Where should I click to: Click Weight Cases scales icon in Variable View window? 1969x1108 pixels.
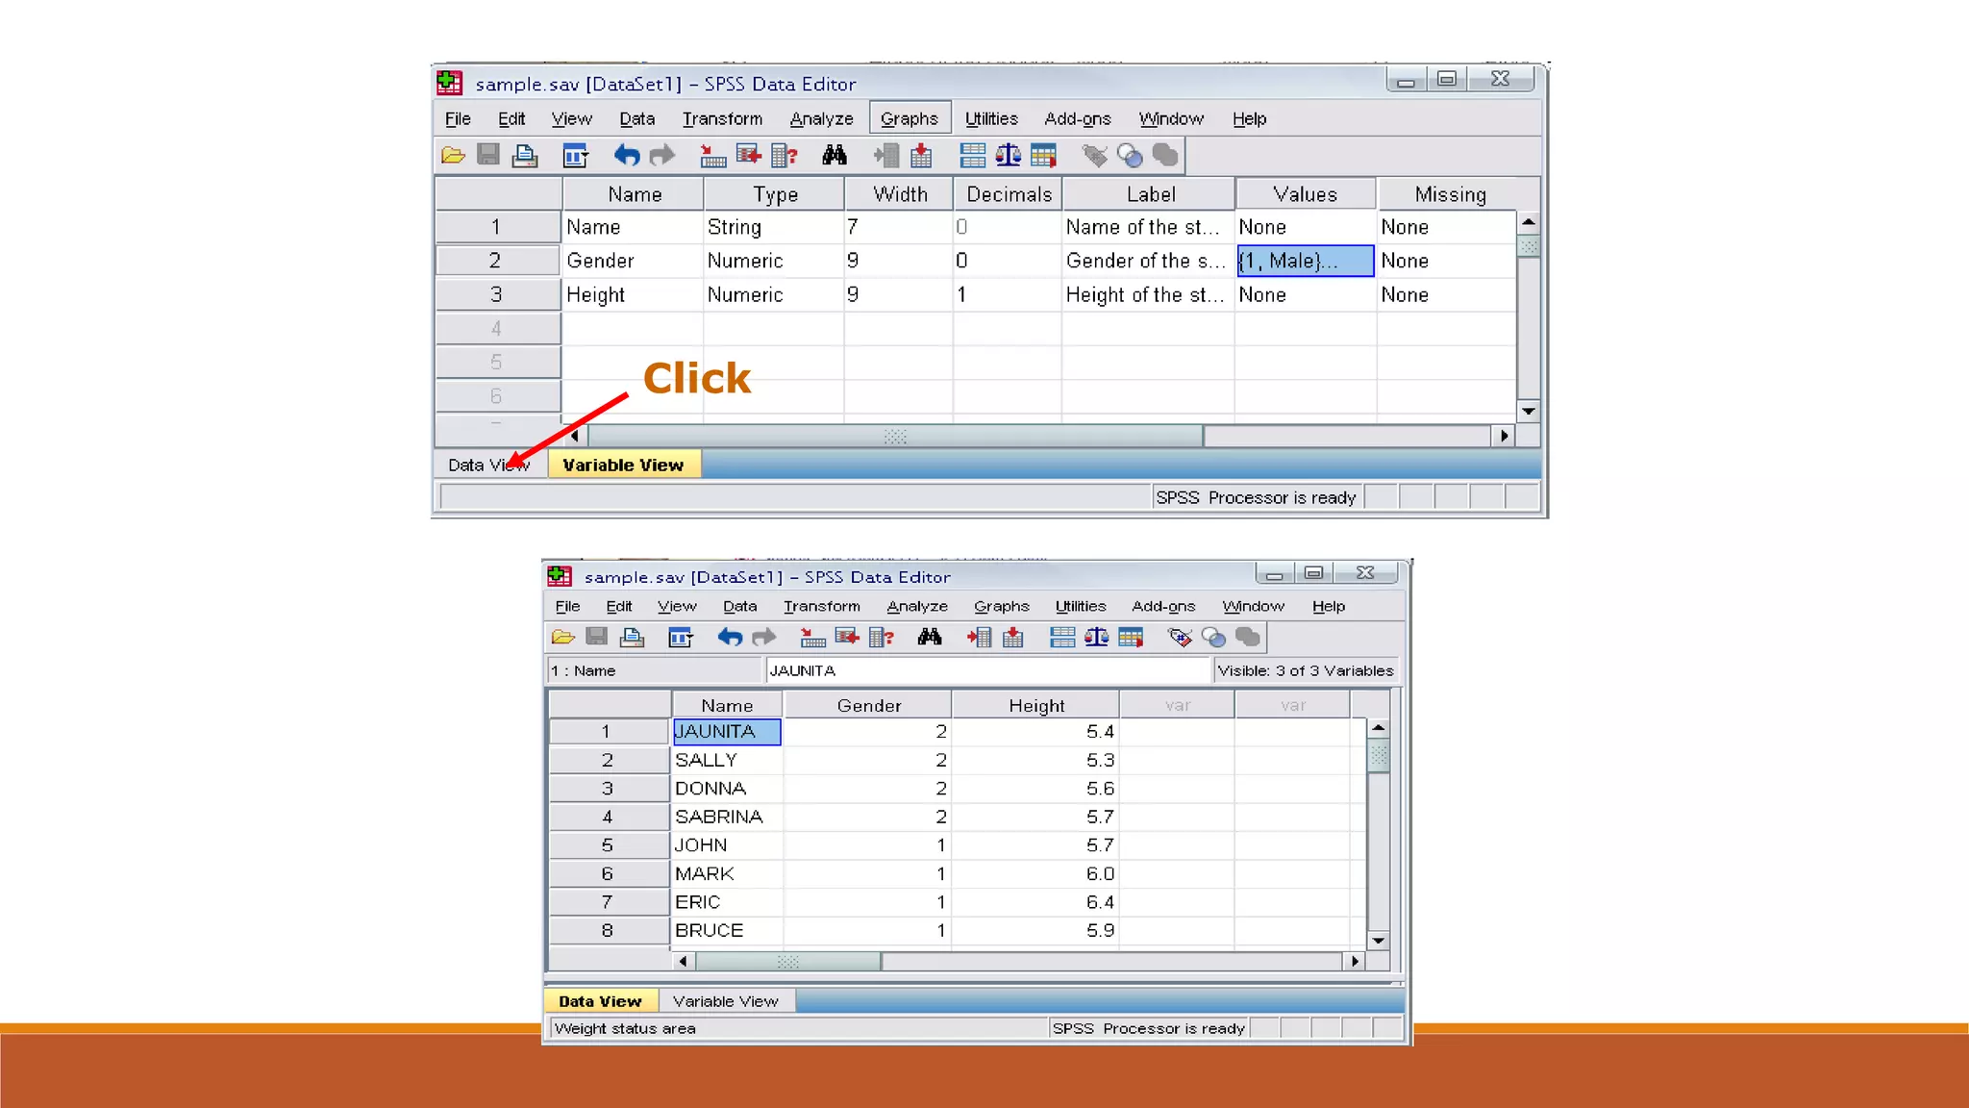pyautogui.click(x=1008, y=155)
